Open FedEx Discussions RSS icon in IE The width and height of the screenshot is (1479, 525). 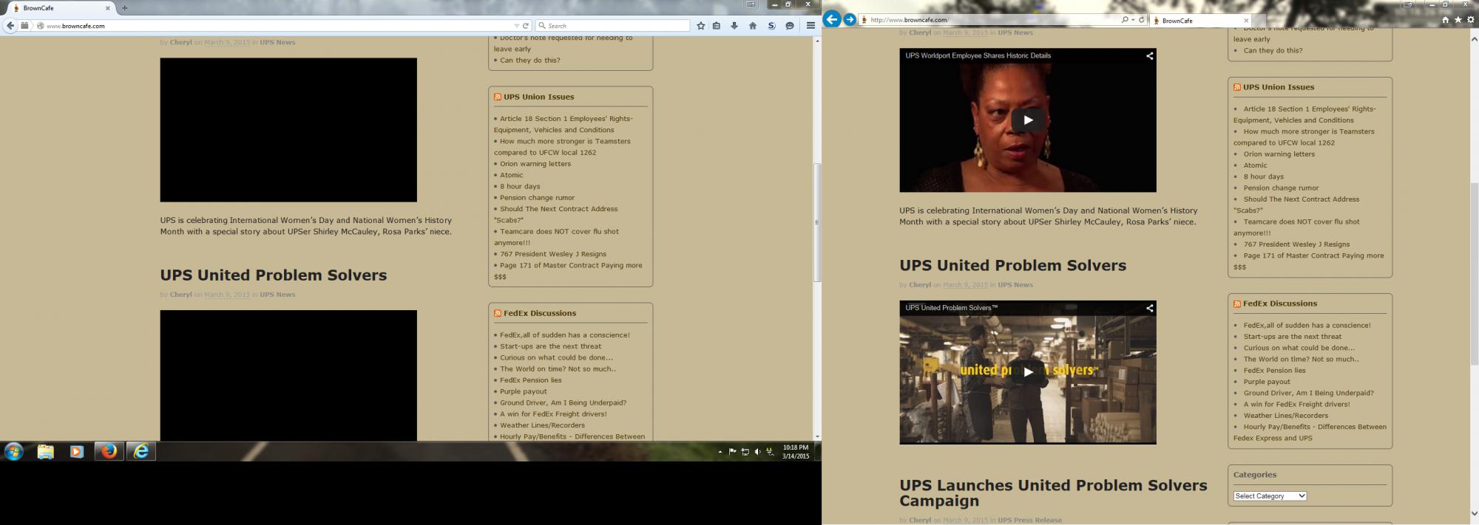pyautogui.click(x=1237, y=303)
